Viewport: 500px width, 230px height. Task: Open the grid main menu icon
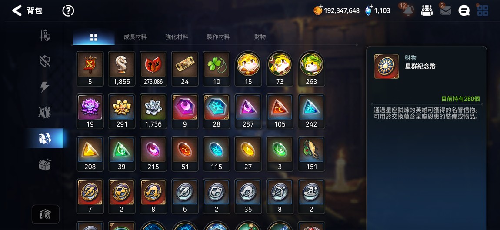click(483, 10)
